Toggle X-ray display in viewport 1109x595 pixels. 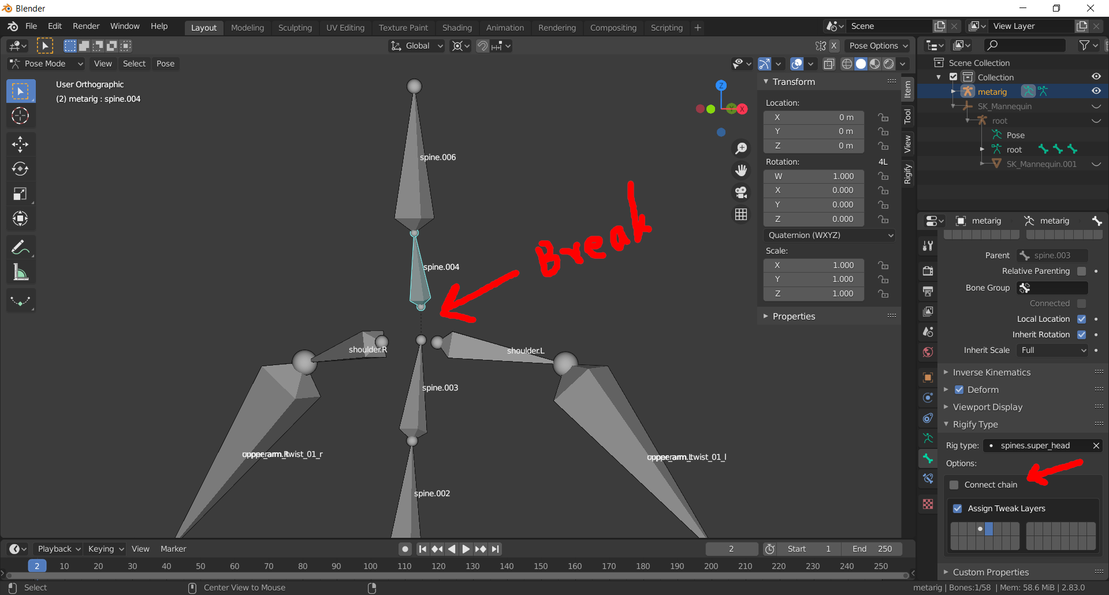829,64
